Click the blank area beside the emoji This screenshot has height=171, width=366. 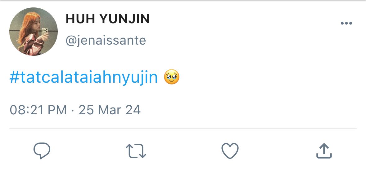pos(269,77)
